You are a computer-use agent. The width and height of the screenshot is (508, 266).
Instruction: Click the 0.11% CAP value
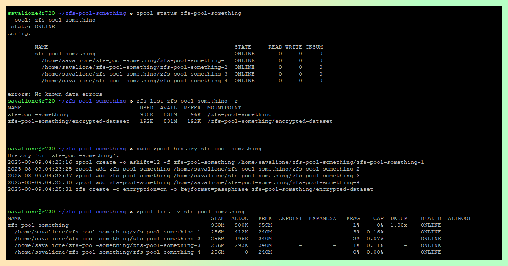click(x=375, y=245)
